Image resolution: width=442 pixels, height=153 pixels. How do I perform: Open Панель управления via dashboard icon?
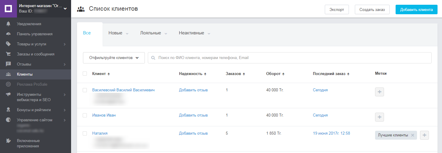coord(8,34)
